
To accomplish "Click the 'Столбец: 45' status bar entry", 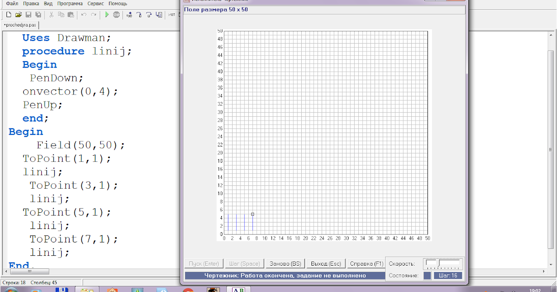I will 44,282.
